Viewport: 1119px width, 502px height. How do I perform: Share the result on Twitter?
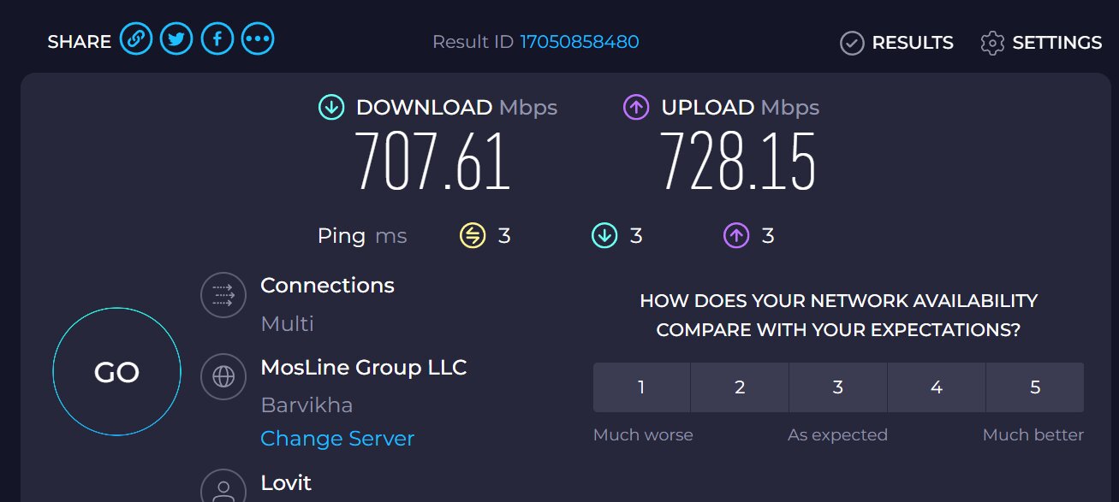pos(176,39)
